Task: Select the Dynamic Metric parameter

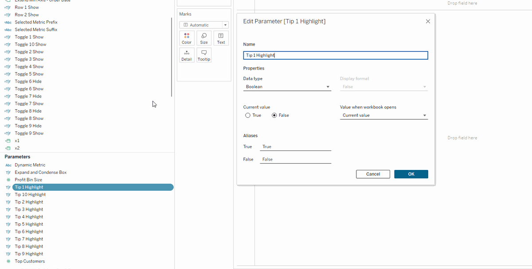Action: click(30, 165)
